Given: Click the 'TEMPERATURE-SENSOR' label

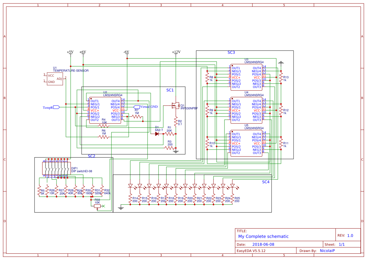Looking at the screenshot, I should [x=71, y=70].
